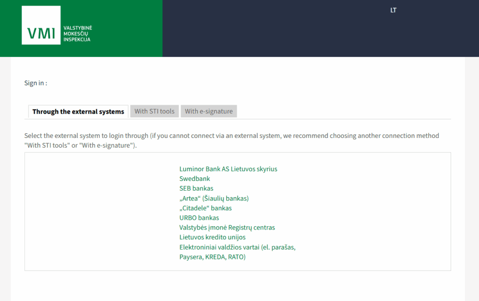Sign in via Luminor Bank AS Lietuvos skyrius
Image resolution: width=479 pixels, height=301 pixels.
point(228,169)
